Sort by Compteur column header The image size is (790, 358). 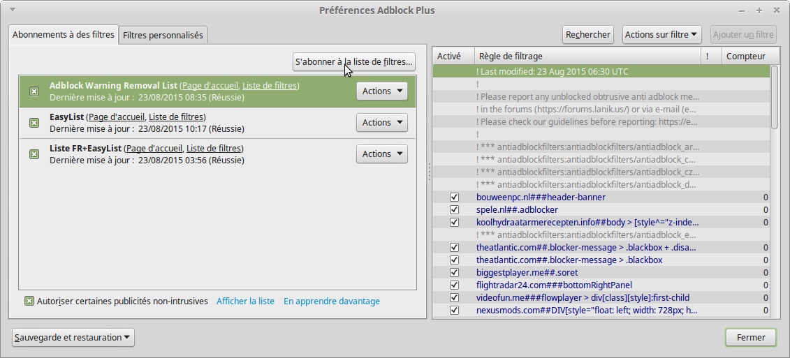pyautogui.click(x=746, y=57)
